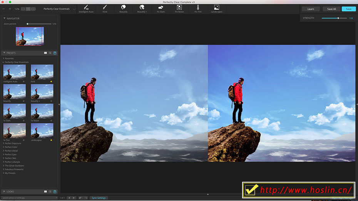Toggle favorite star on Fix Noise preset
Screen dimensions: 358x201
pos(51,121)
